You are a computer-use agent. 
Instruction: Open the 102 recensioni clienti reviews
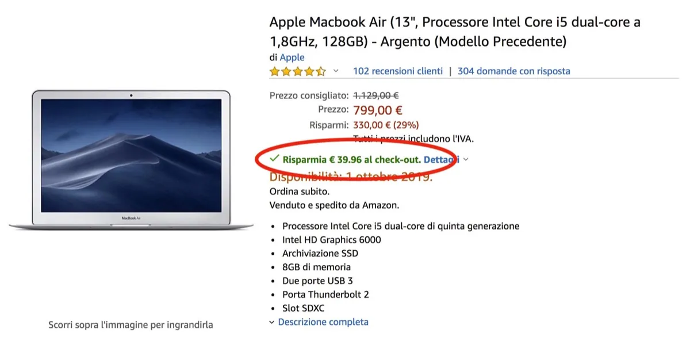pos(397,71)
